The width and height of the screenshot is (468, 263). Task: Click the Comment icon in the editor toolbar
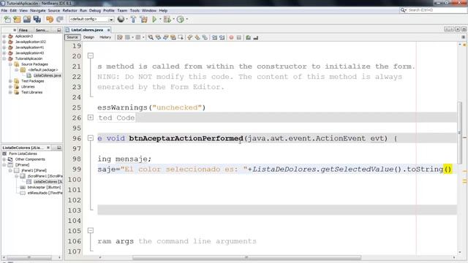249,37
